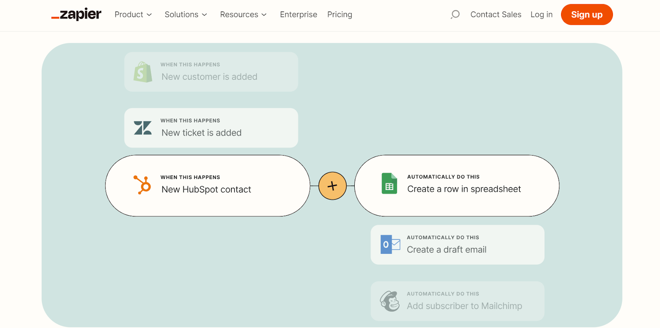Open the Pricing page

point(339,14)
